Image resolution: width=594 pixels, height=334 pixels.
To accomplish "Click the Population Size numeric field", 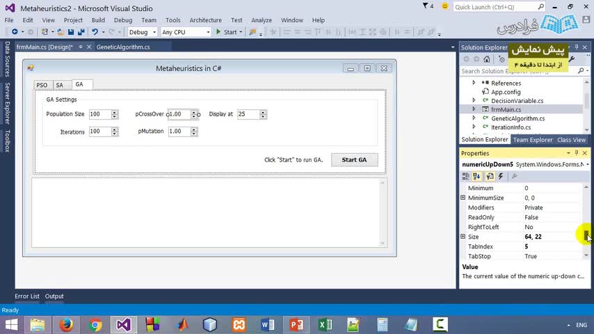I will point(100,114).
